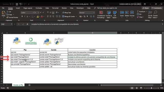Click Merge & Center
The width and height of the screenshot is (164, 92).
(x=68, y=16)
